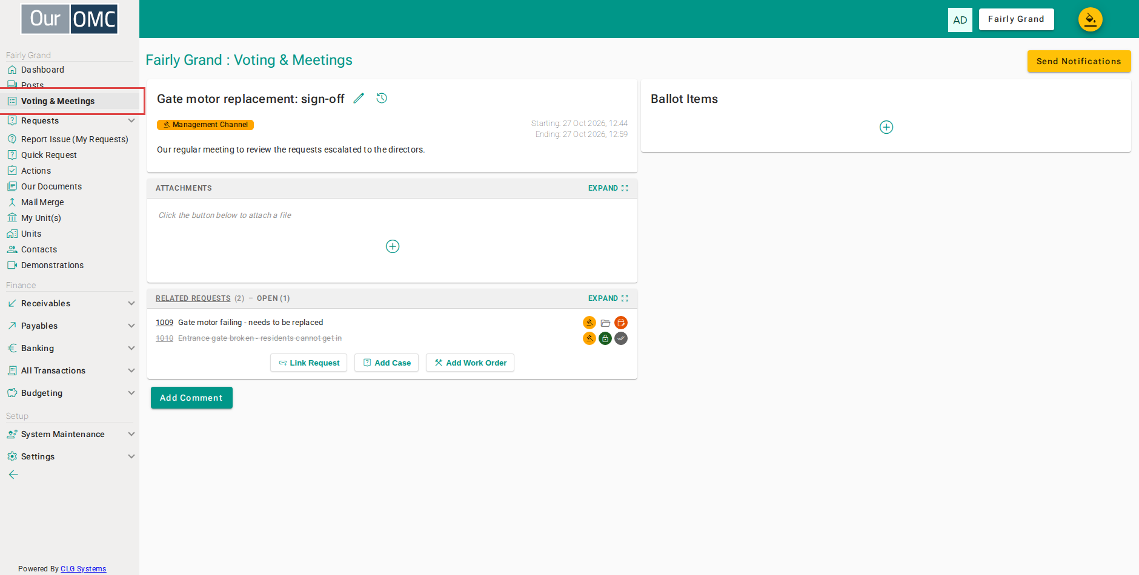Click Add Case button
Image resolution: width=1139 pixels, height=575 pixels.
click(387, 363)
